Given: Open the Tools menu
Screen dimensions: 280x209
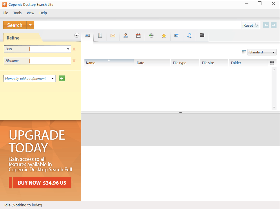Looking at the screenshot, I should coord(17,13).
